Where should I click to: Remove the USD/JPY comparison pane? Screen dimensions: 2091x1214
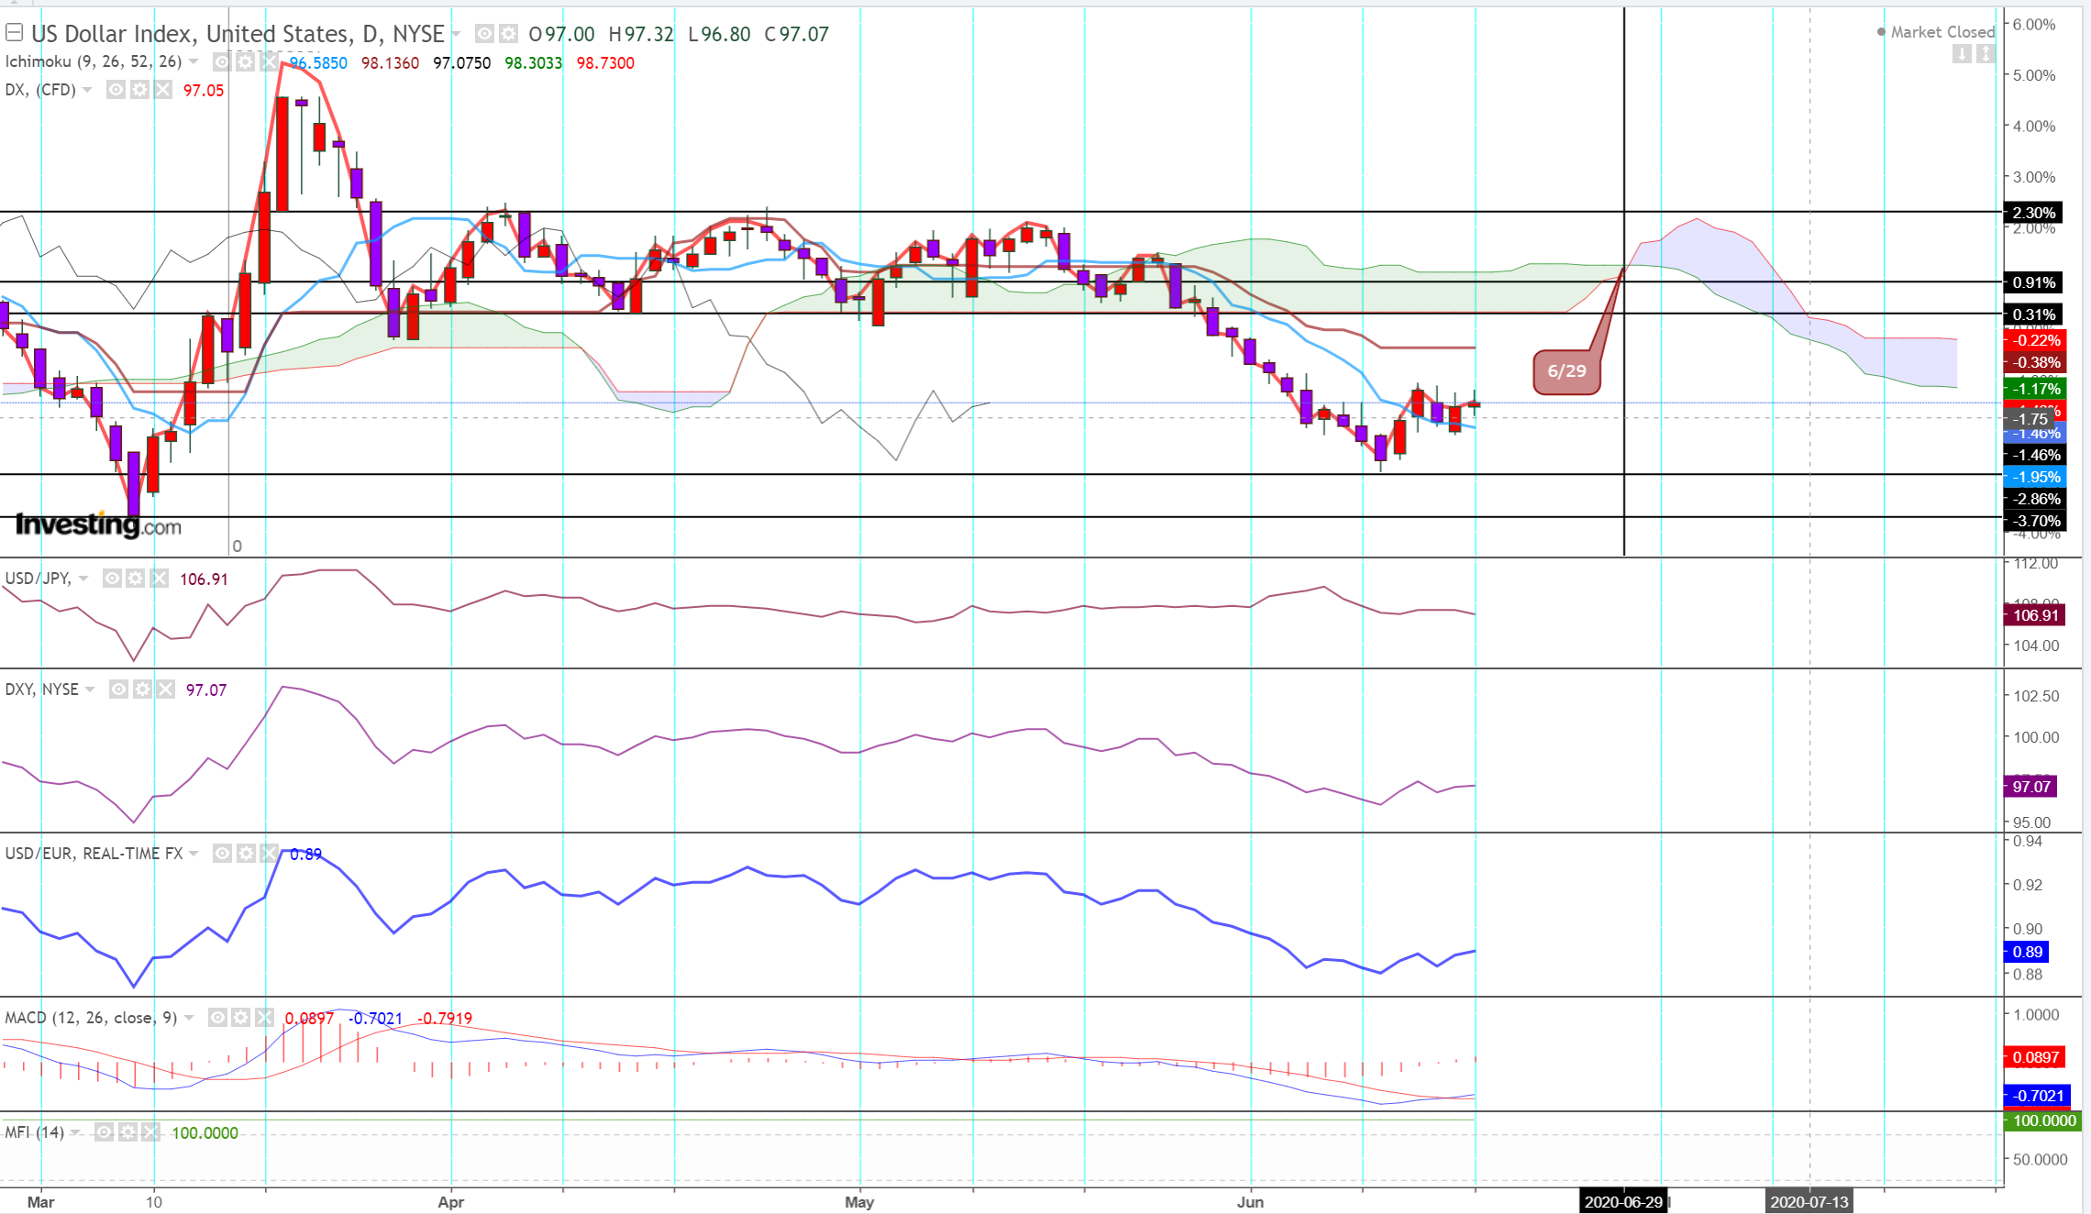click(x=159, y=579)
